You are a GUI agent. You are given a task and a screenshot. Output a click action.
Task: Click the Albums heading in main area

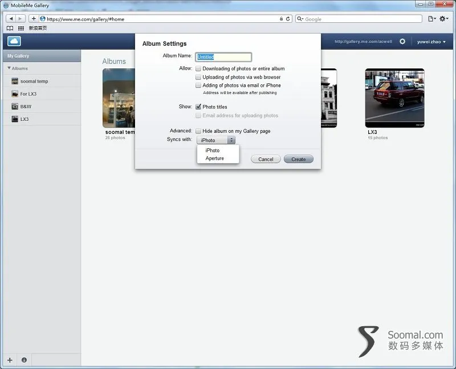coord(114,62)
